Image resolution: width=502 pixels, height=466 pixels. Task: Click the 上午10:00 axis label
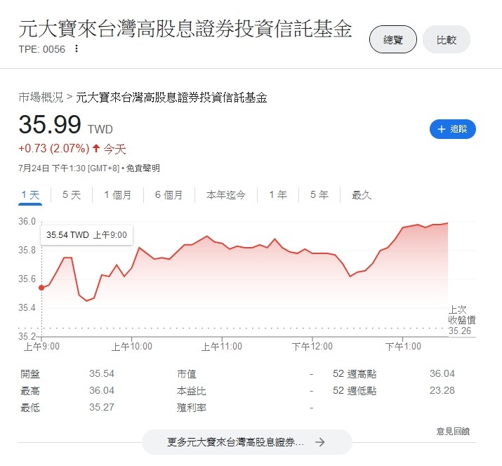[x=131, y=346]
